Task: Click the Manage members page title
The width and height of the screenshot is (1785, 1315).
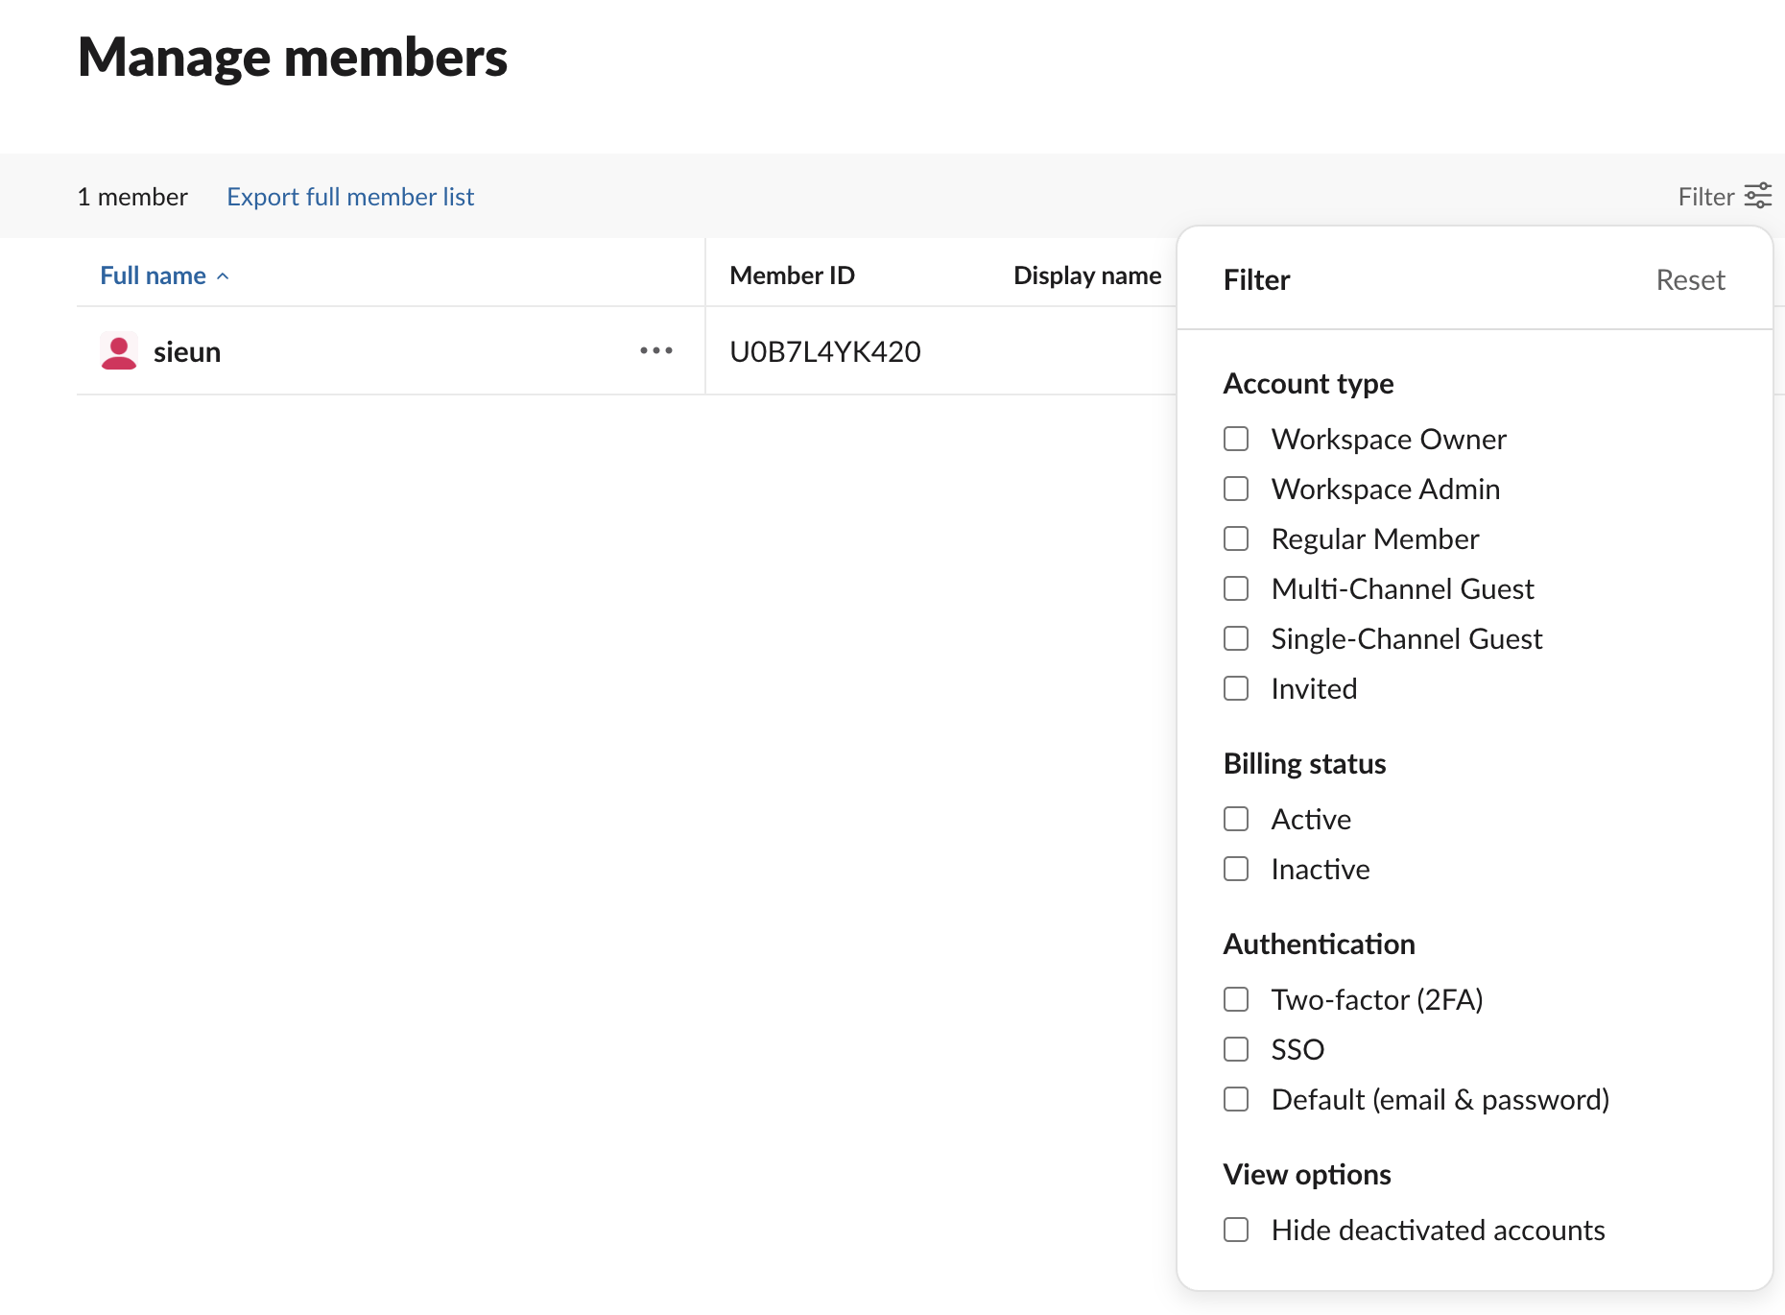Action: coord(293,58)
